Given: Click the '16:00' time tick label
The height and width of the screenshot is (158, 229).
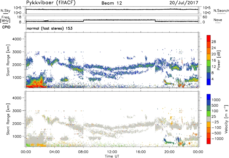Looking at the screenshot, I should tap(141, 152).
